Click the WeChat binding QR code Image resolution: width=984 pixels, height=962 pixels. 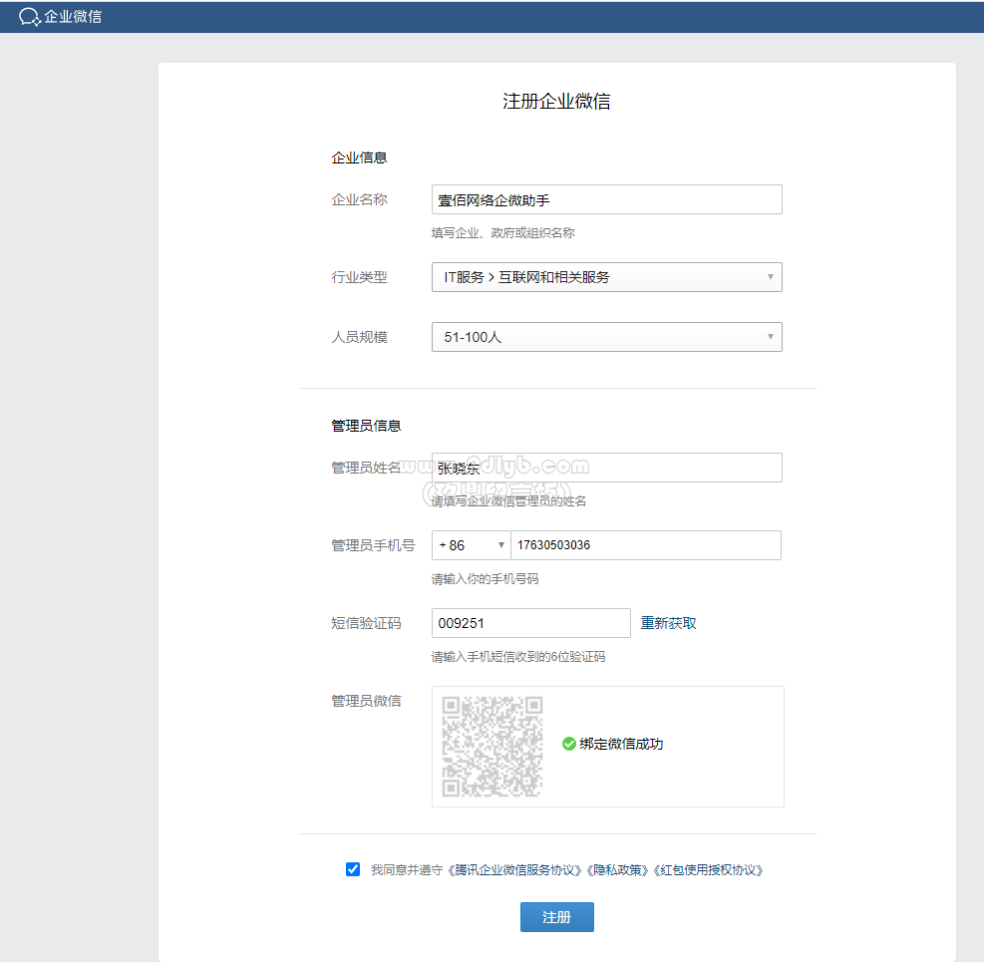coord(492,746)
